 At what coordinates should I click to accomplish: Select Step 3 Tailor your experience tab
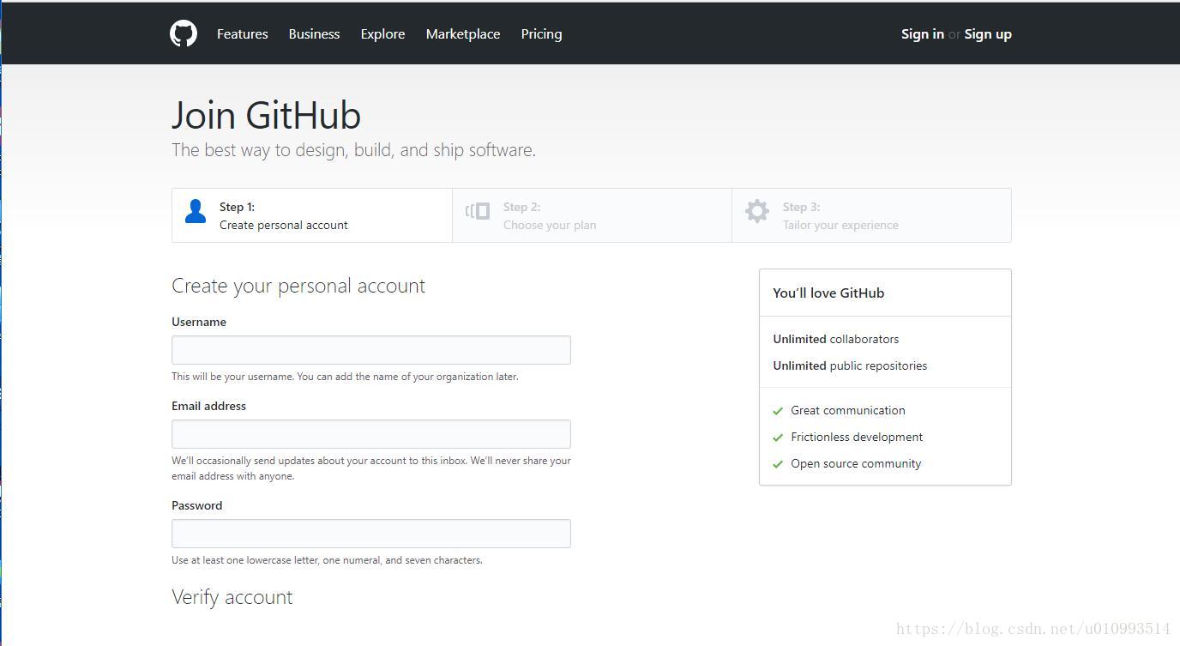pyautogui.click(x=871, y=215)
